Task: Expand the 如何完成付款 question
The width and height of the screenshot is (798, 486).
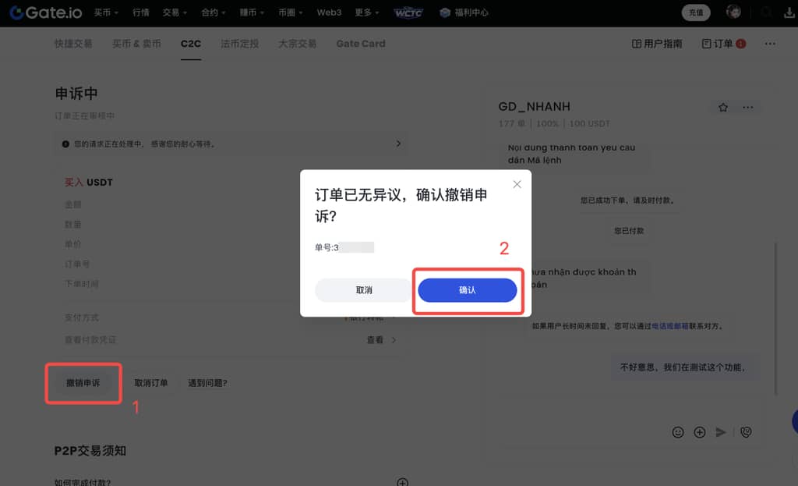Action: click(402, 483)
